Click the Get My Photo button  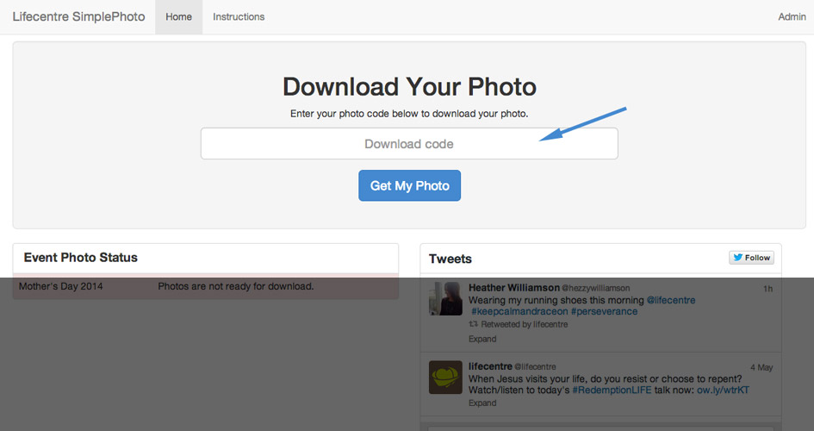pyautogui.click(x=410, y=185)
